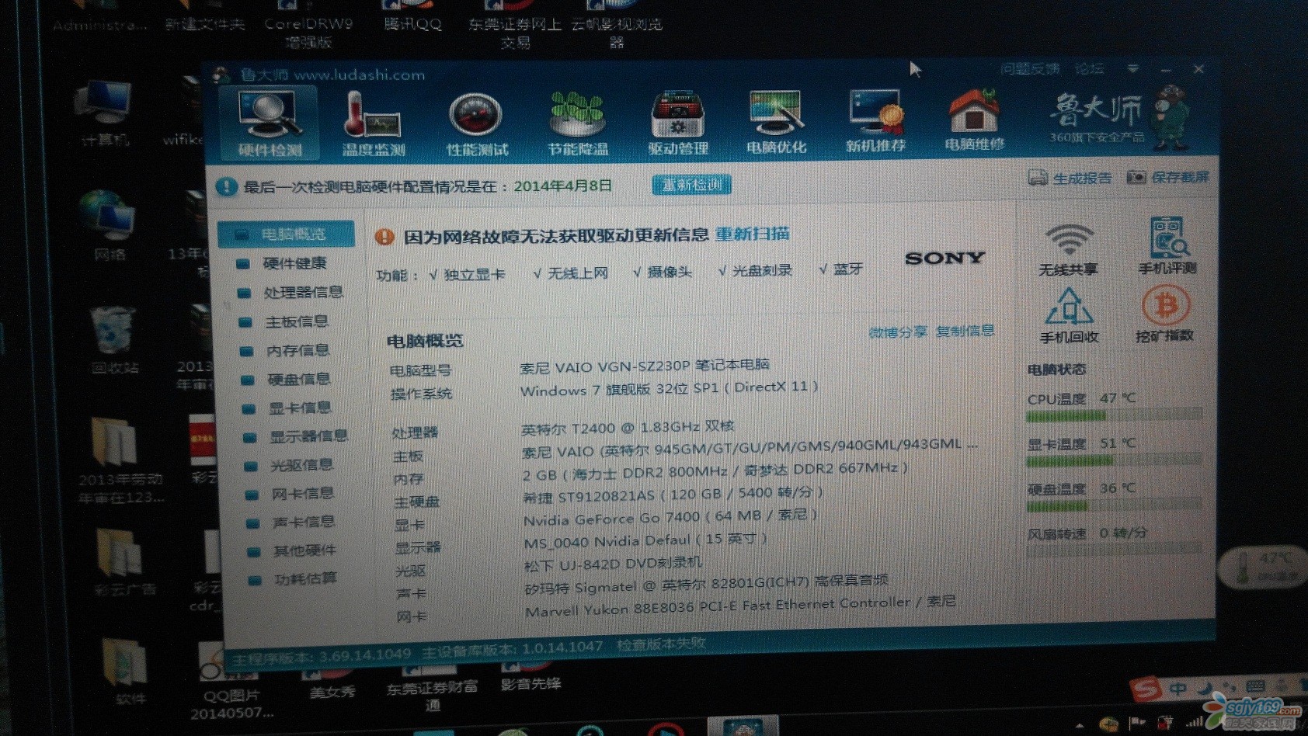Screen dimensions: 1308x736
Task: Click 保存截屏 save screenshot
Action: coord(1167,177)
